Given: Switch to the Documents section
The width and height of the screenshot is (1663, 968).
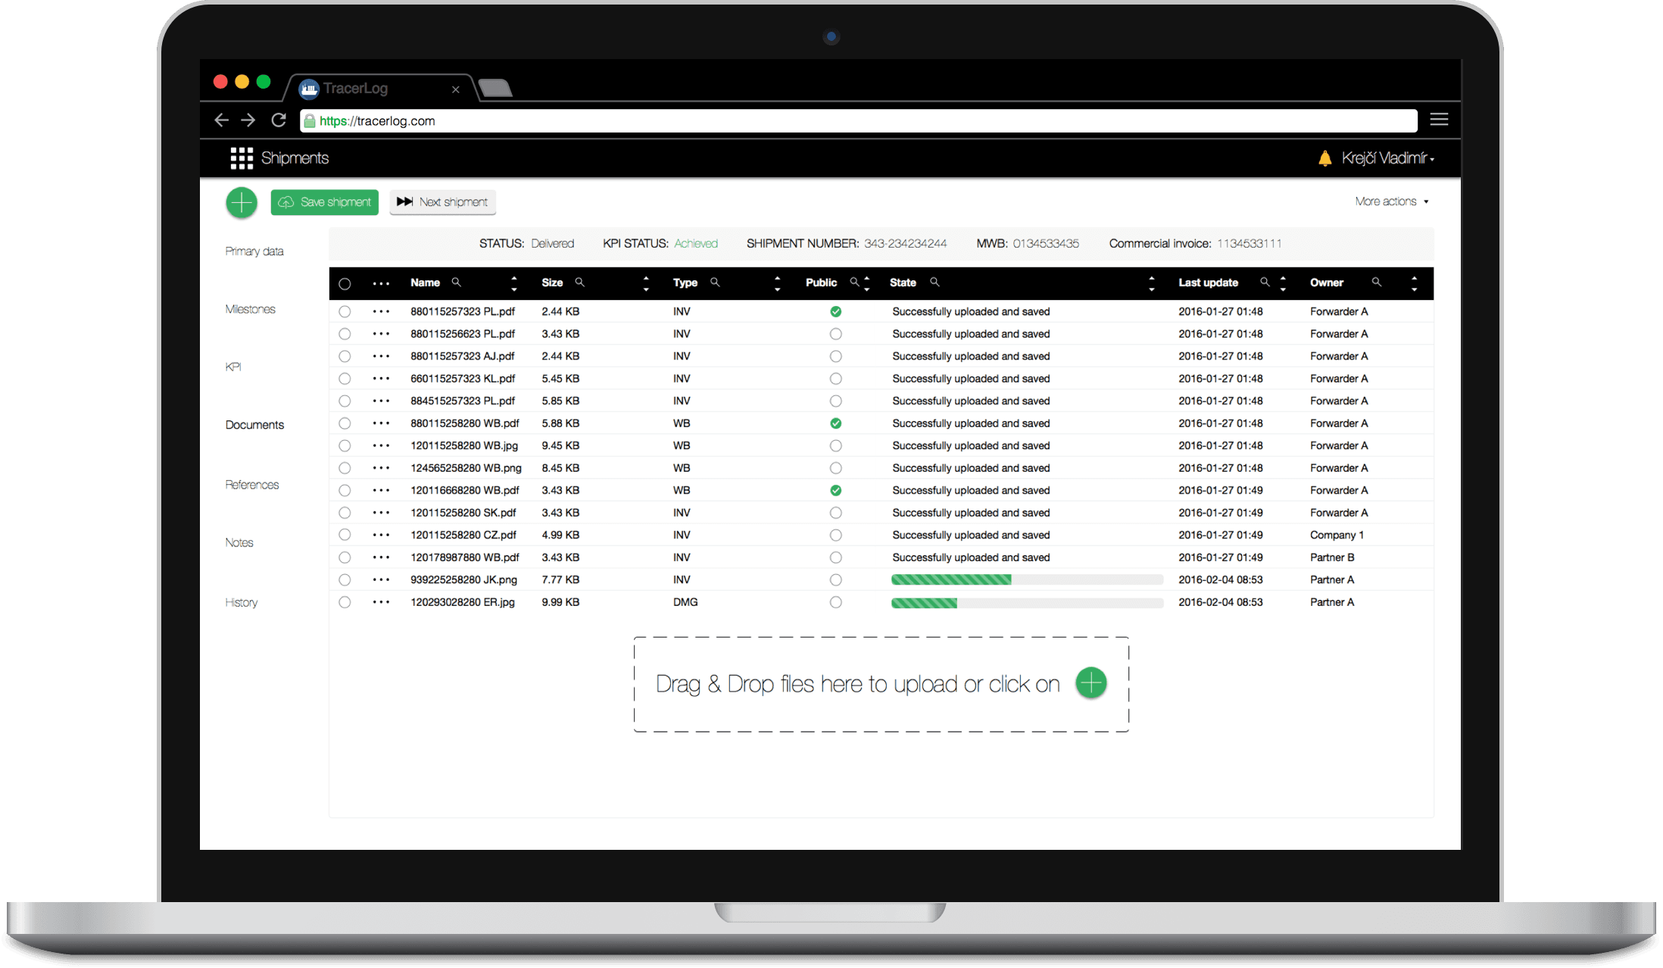Looking at the screenshot, I should click(254, 425).
